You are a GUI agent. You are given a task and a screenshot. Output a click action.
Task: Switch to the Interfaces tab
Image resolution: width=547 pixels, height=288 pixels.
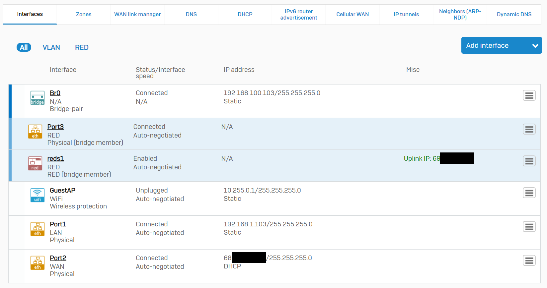(x=30, y=14)
